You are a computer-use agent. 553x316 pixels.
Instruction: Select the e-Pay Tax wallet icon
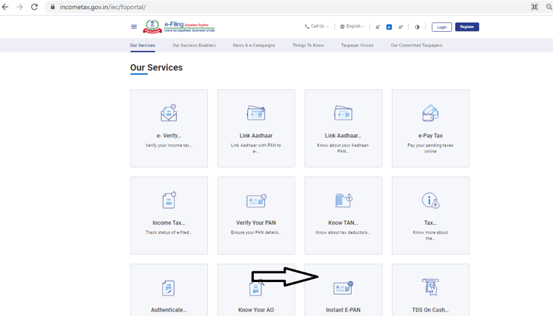(x=430, y=113)
